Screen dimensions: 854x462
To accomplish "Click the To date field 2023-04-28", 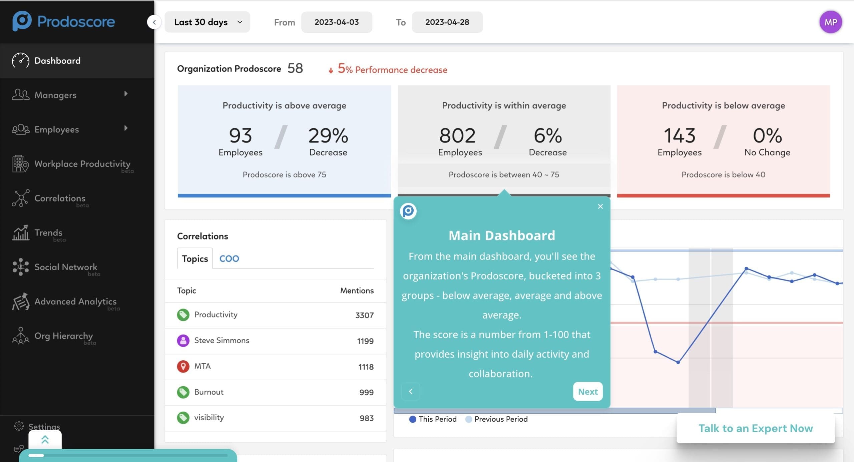I will tap(447, 22).
